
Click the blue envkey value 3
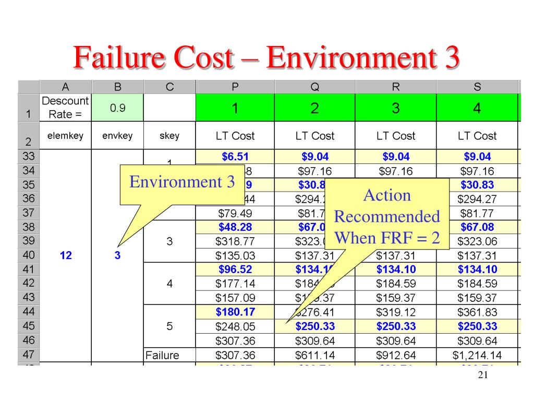[x=117, y=255]
